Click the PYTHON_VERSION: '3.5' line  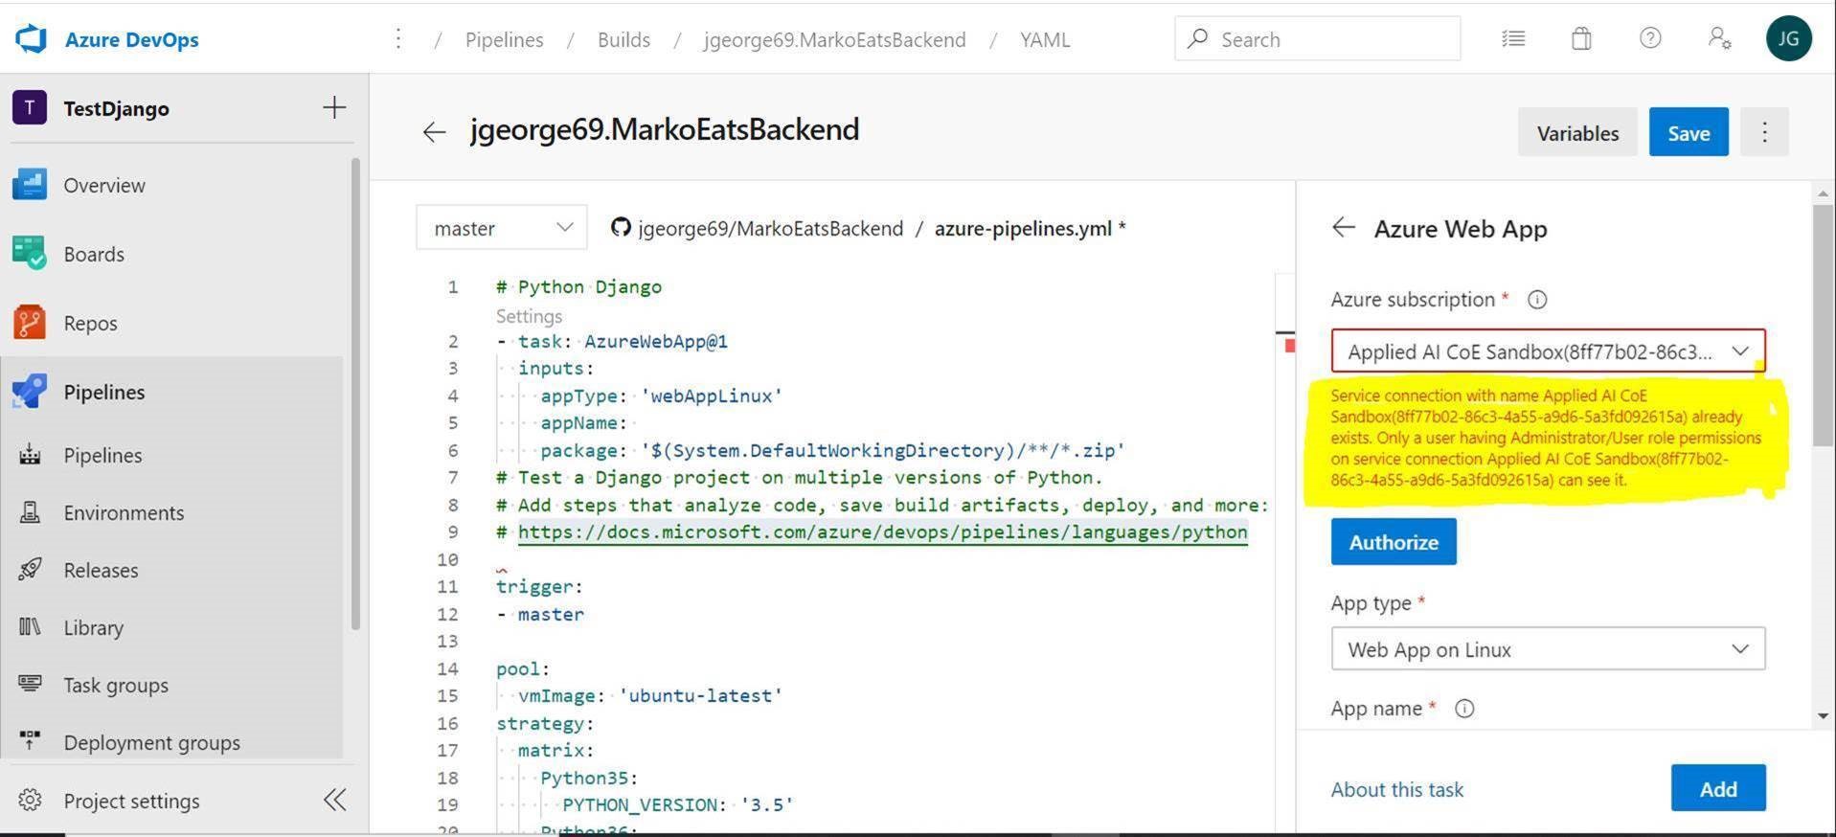[x=678, y=804]
